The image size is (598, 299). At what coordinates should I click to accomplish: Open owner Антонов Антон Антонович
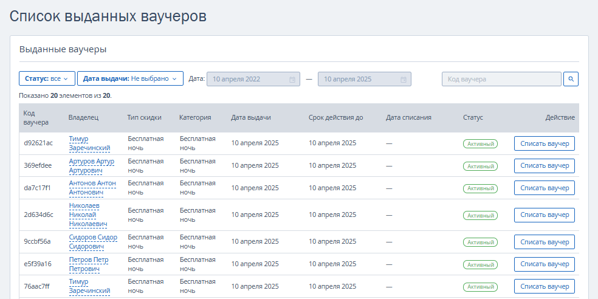tap(92, 188)
